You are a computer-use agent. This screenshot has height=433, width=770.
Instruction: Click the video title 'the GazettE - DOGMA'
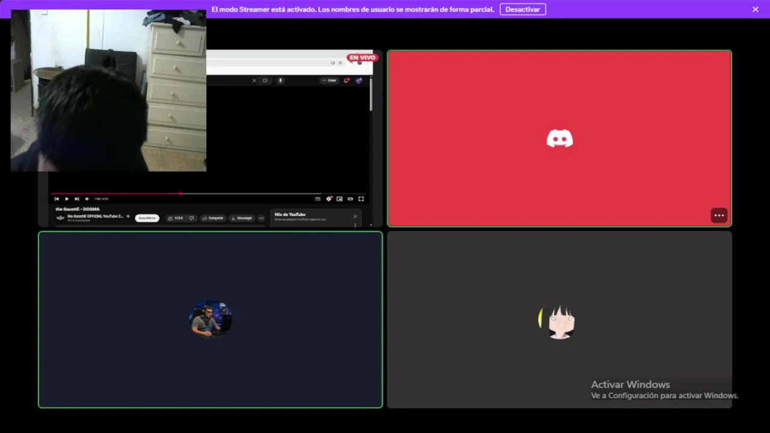[78, 209]
